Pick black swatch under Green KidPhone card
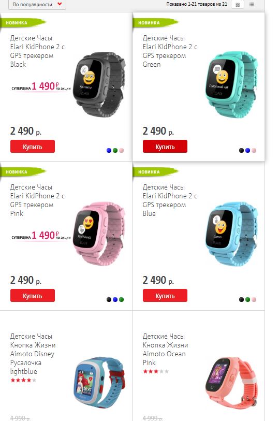Screen dimensions: 279x421 point(241,150)
